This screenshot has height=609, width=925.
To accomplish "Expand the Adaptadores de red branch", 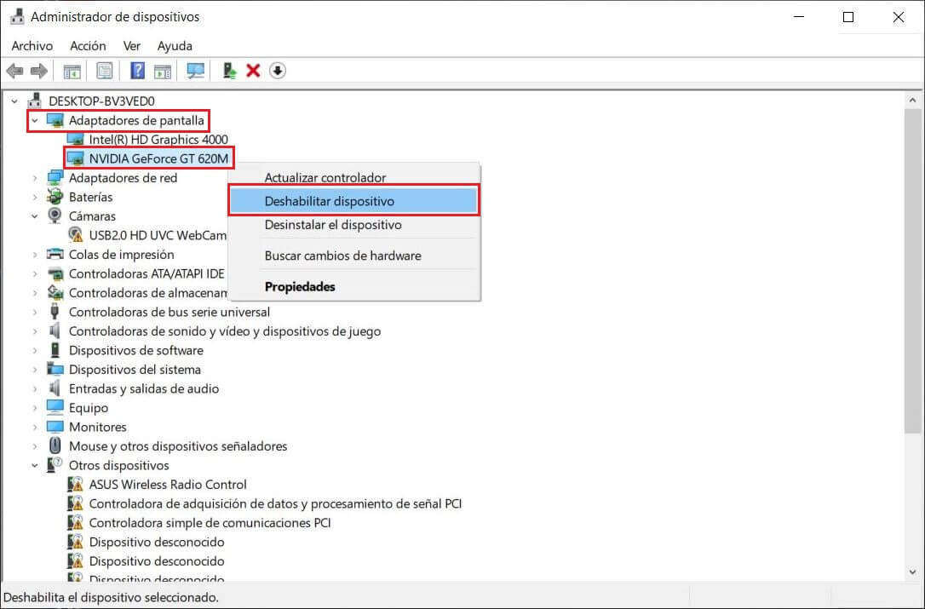I will (35, 178).
